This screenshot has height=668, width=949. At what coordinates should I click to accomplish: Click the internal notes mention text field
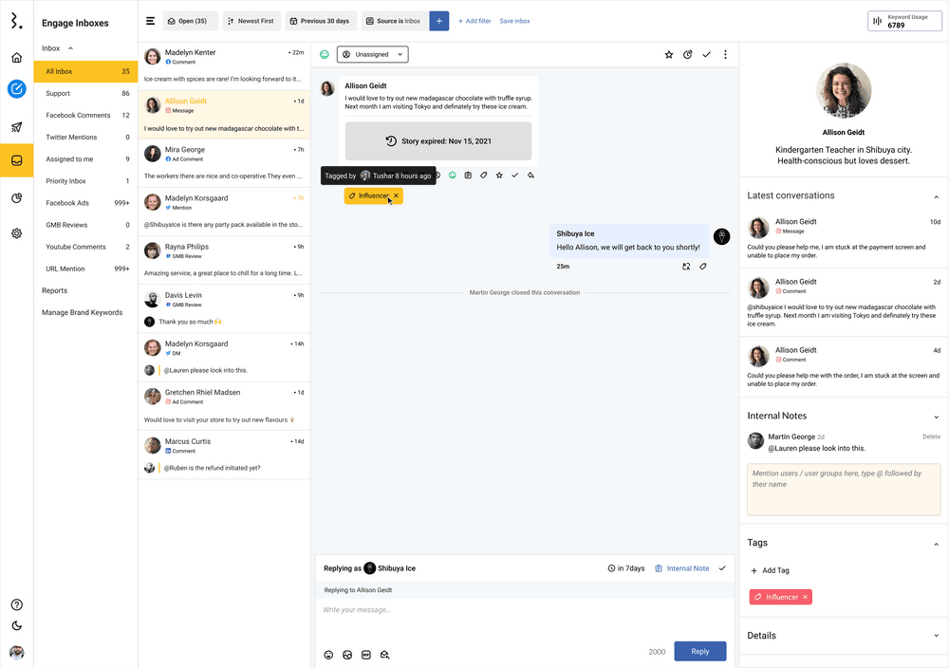844,490
